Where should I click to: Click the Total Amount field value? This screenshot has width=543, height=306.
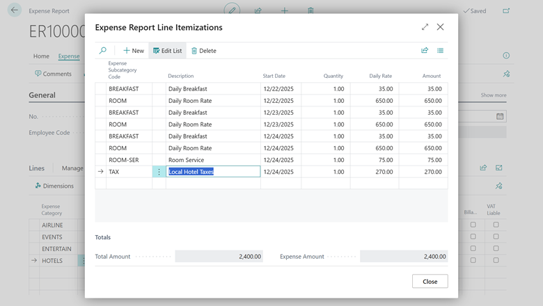coord(219,256)
